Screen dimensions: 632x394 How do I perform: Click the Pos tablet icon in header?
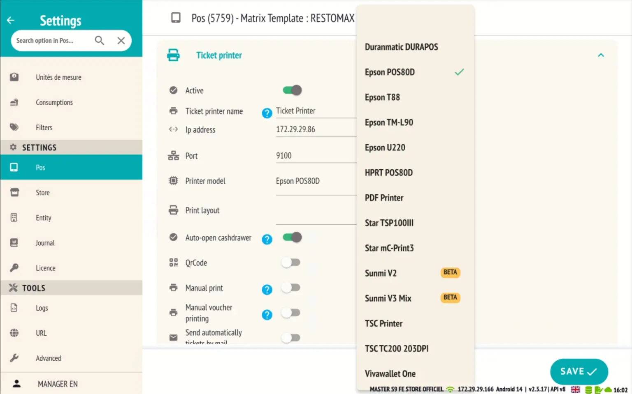pyautogui.click(x=176, y=18)
